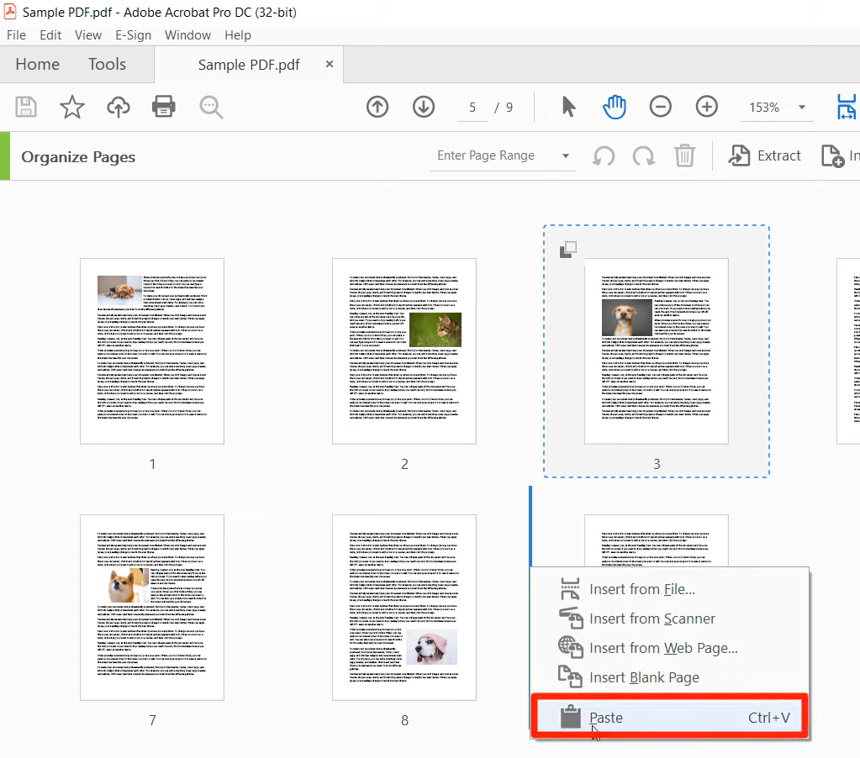The height and width of the screenshot is (758, 860).
Task: Select the Sample PDF.pdf document tab
Action: [249, 65]
